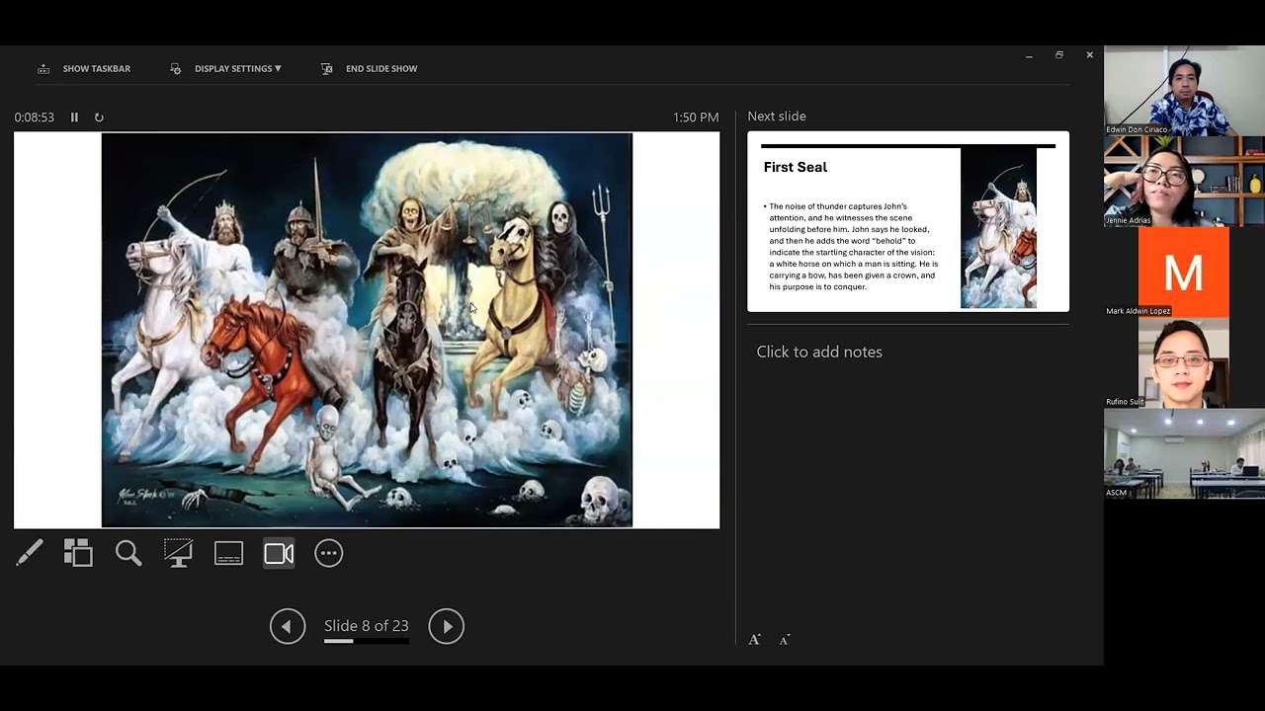This screenshot has width=1265, height=711.
Task: Click the elapsed time 0:08:53
Action: point(35,117)
